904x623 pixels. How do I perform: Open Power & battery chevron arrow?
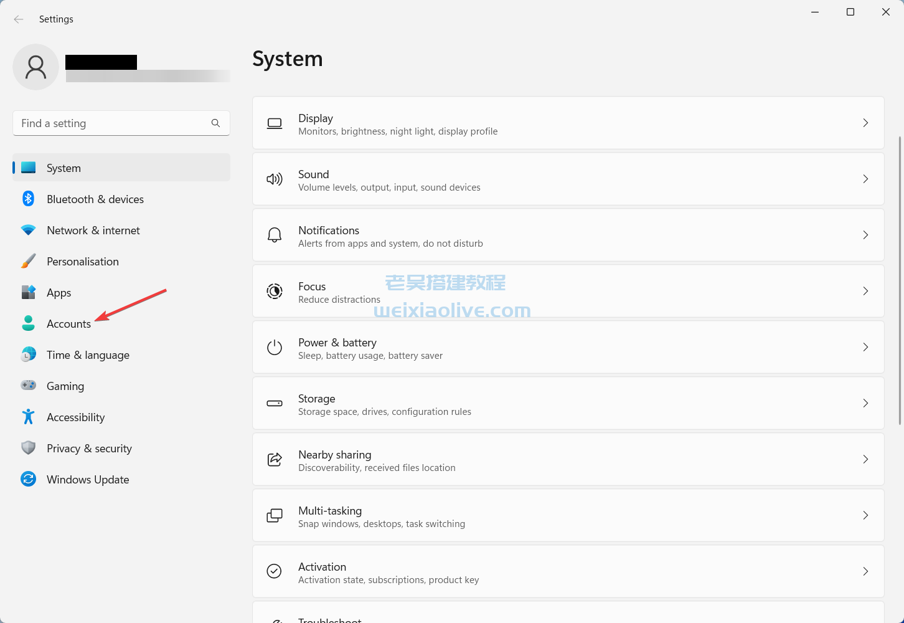865,347
